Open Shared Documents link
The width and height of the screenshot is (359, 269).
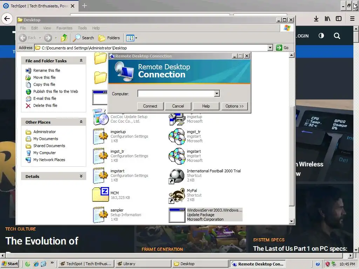pos(49,146)
